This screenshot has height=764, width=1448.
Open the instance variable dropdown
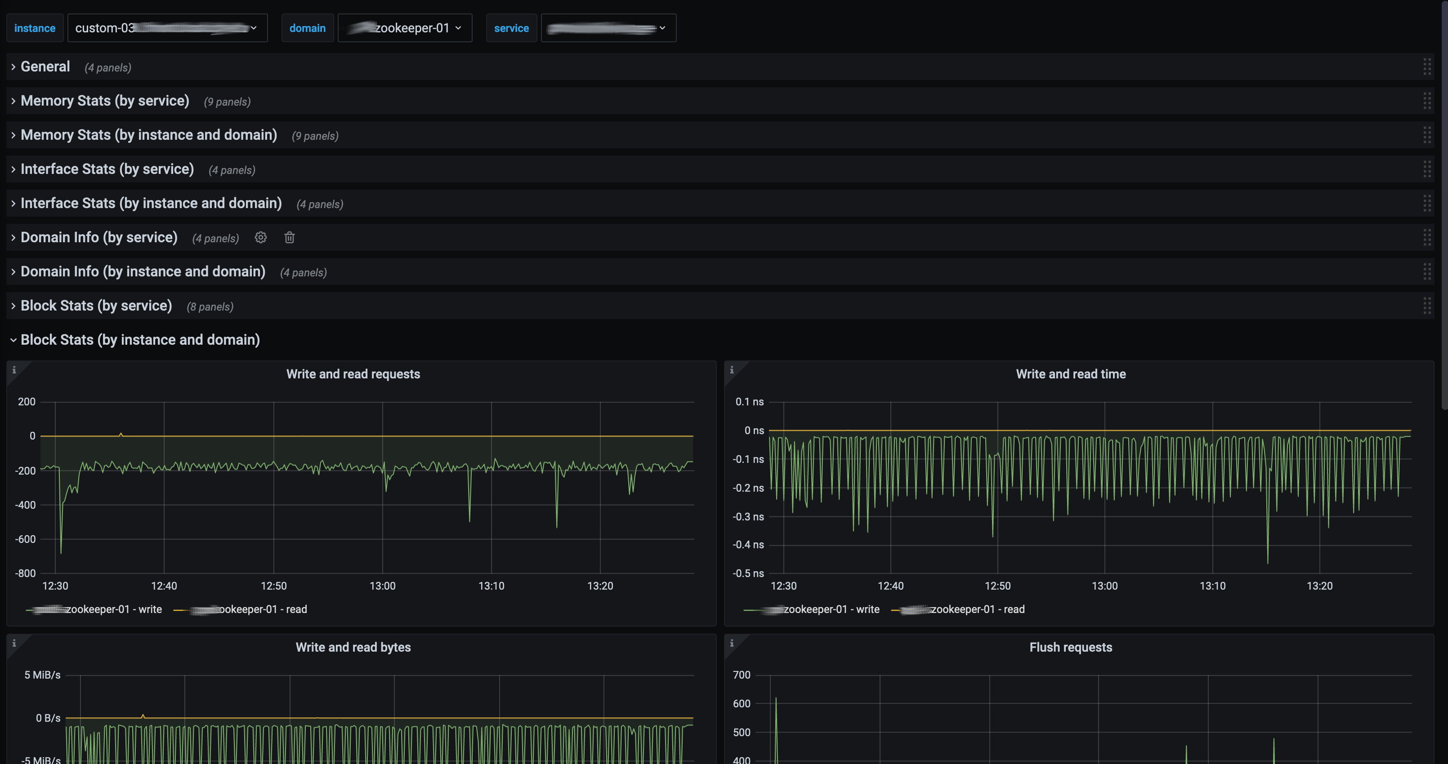(167, 28)
